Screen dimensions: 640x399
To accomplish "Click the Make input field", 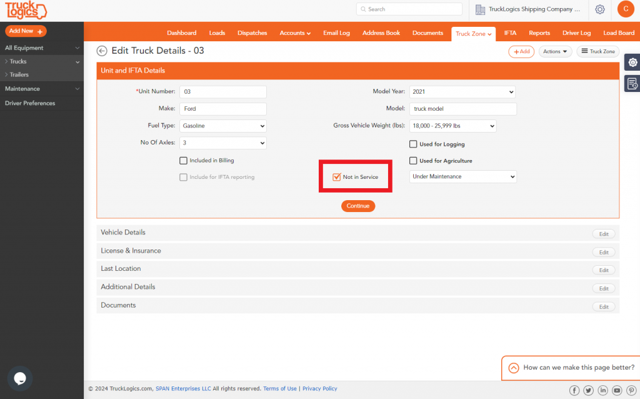I will click(x=223, y=109).
